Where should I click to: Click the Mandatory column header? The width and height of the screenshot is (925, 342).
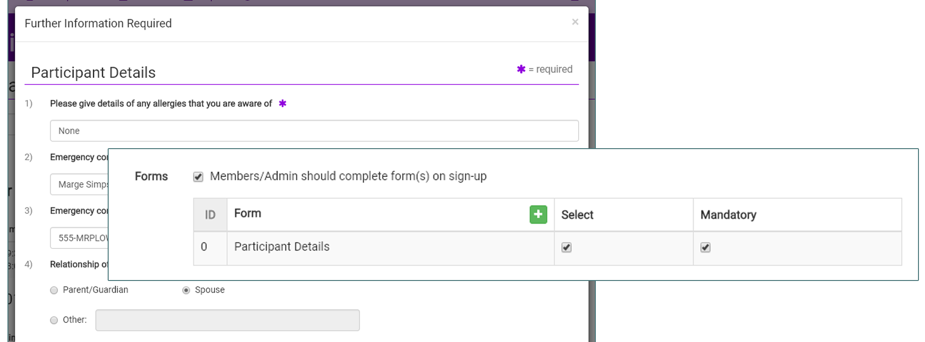click(728, 215)
